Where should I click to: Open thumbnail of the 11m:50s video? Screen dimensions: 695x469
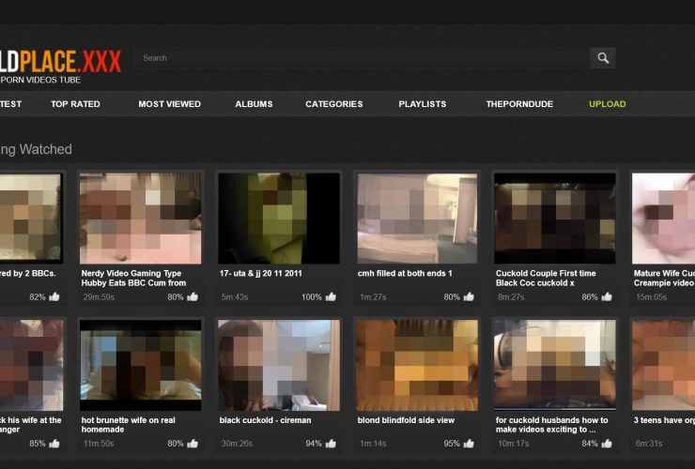[x=141, y=365]
